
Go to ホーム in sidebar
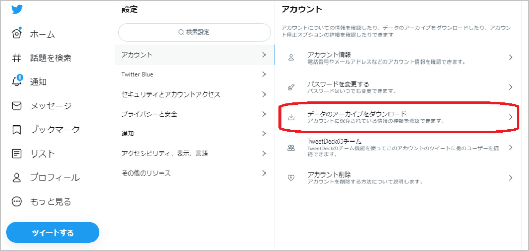[42, 34]
